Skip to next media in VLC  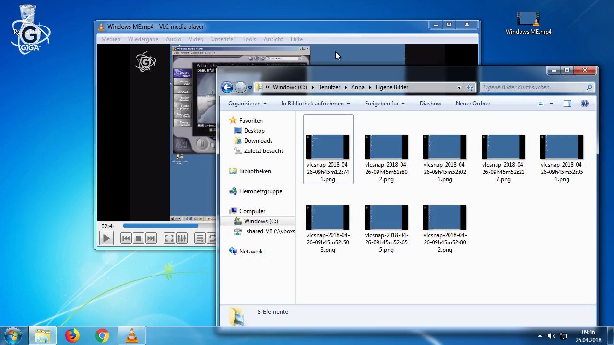pyautogui.click(x=151, y=238)
